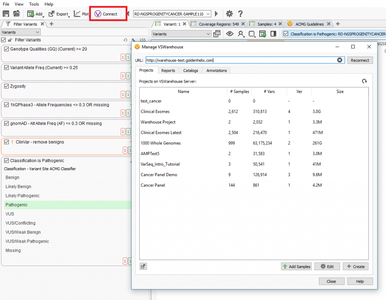Click the Add Samples button
Image resolution: width=386 pixels, height=300 pixels.
pyautogui.click(x=296, y=266)
